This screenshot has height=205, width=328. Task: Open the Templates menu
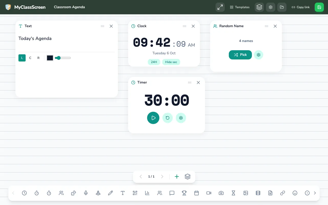coord(240,7)
